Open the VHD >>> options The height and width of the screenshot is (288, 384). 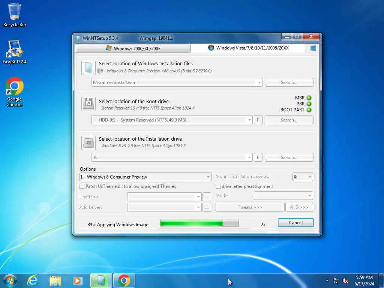click(x=299, y=207)
